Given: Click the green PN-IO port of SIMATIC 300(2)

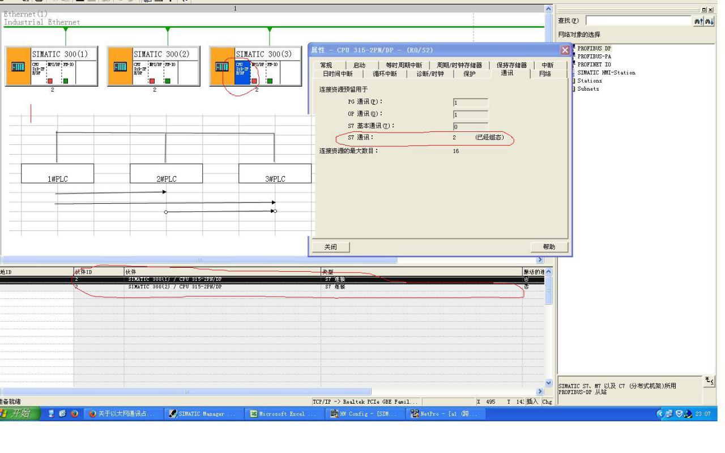Looking at the screenshot, I should tap(167, 81).
